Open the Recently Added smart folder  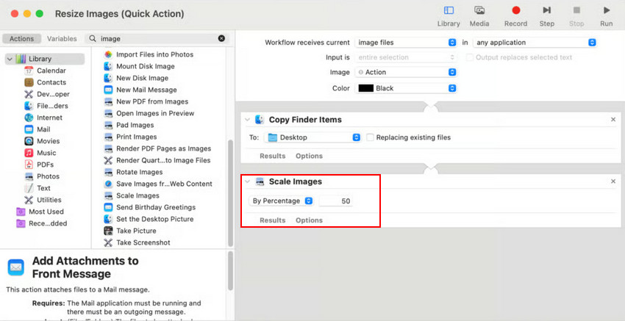(41, 223)
